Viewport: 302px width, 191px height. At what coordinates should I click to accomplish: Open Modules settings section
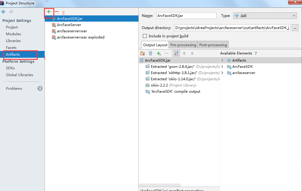click(x=13, y=34)
